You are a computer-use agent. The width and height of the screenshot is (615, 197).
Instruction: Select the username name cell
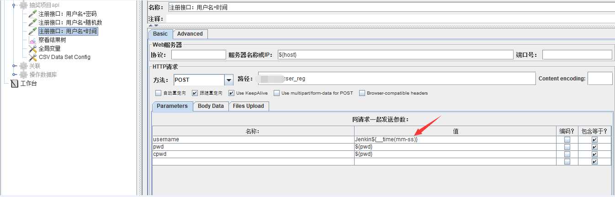pyautogui.click(x=253, y=139)
